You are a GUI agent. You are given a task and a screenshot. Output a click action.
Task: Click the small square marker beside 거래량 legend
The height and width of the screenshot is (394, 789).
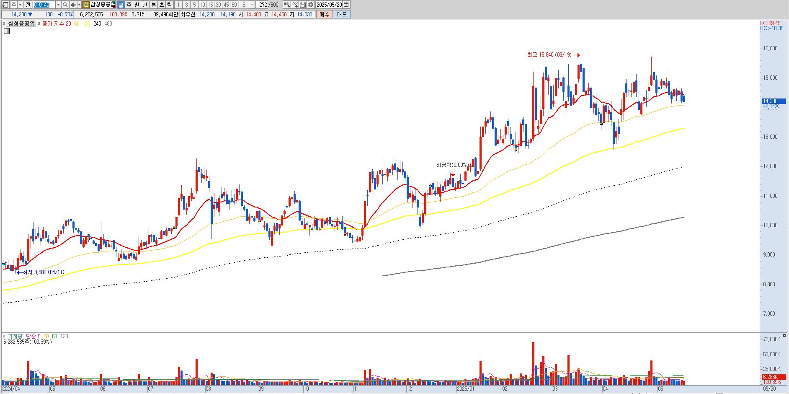(5, 336)
